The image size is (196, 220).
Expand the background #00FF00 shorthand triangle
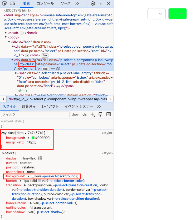pos(28,138)
